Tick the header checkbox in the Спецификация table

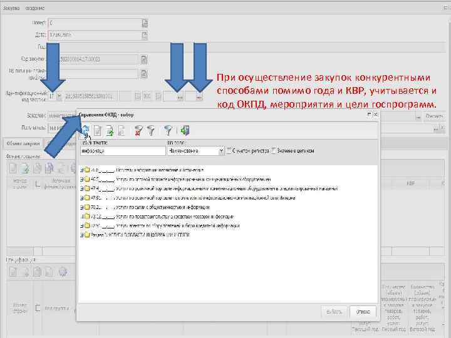coord(38,308)
